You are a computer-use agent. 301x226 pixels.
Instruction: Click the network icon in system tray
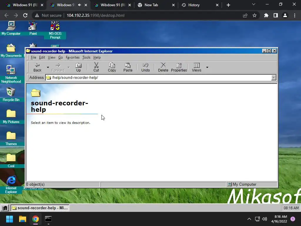click(257, 219)
